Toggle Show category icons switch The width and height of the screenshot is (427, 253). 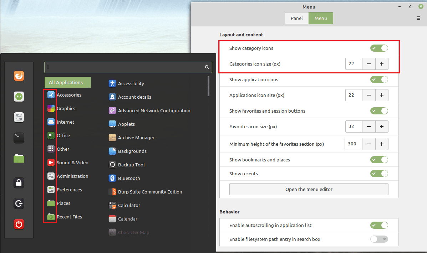379,48
